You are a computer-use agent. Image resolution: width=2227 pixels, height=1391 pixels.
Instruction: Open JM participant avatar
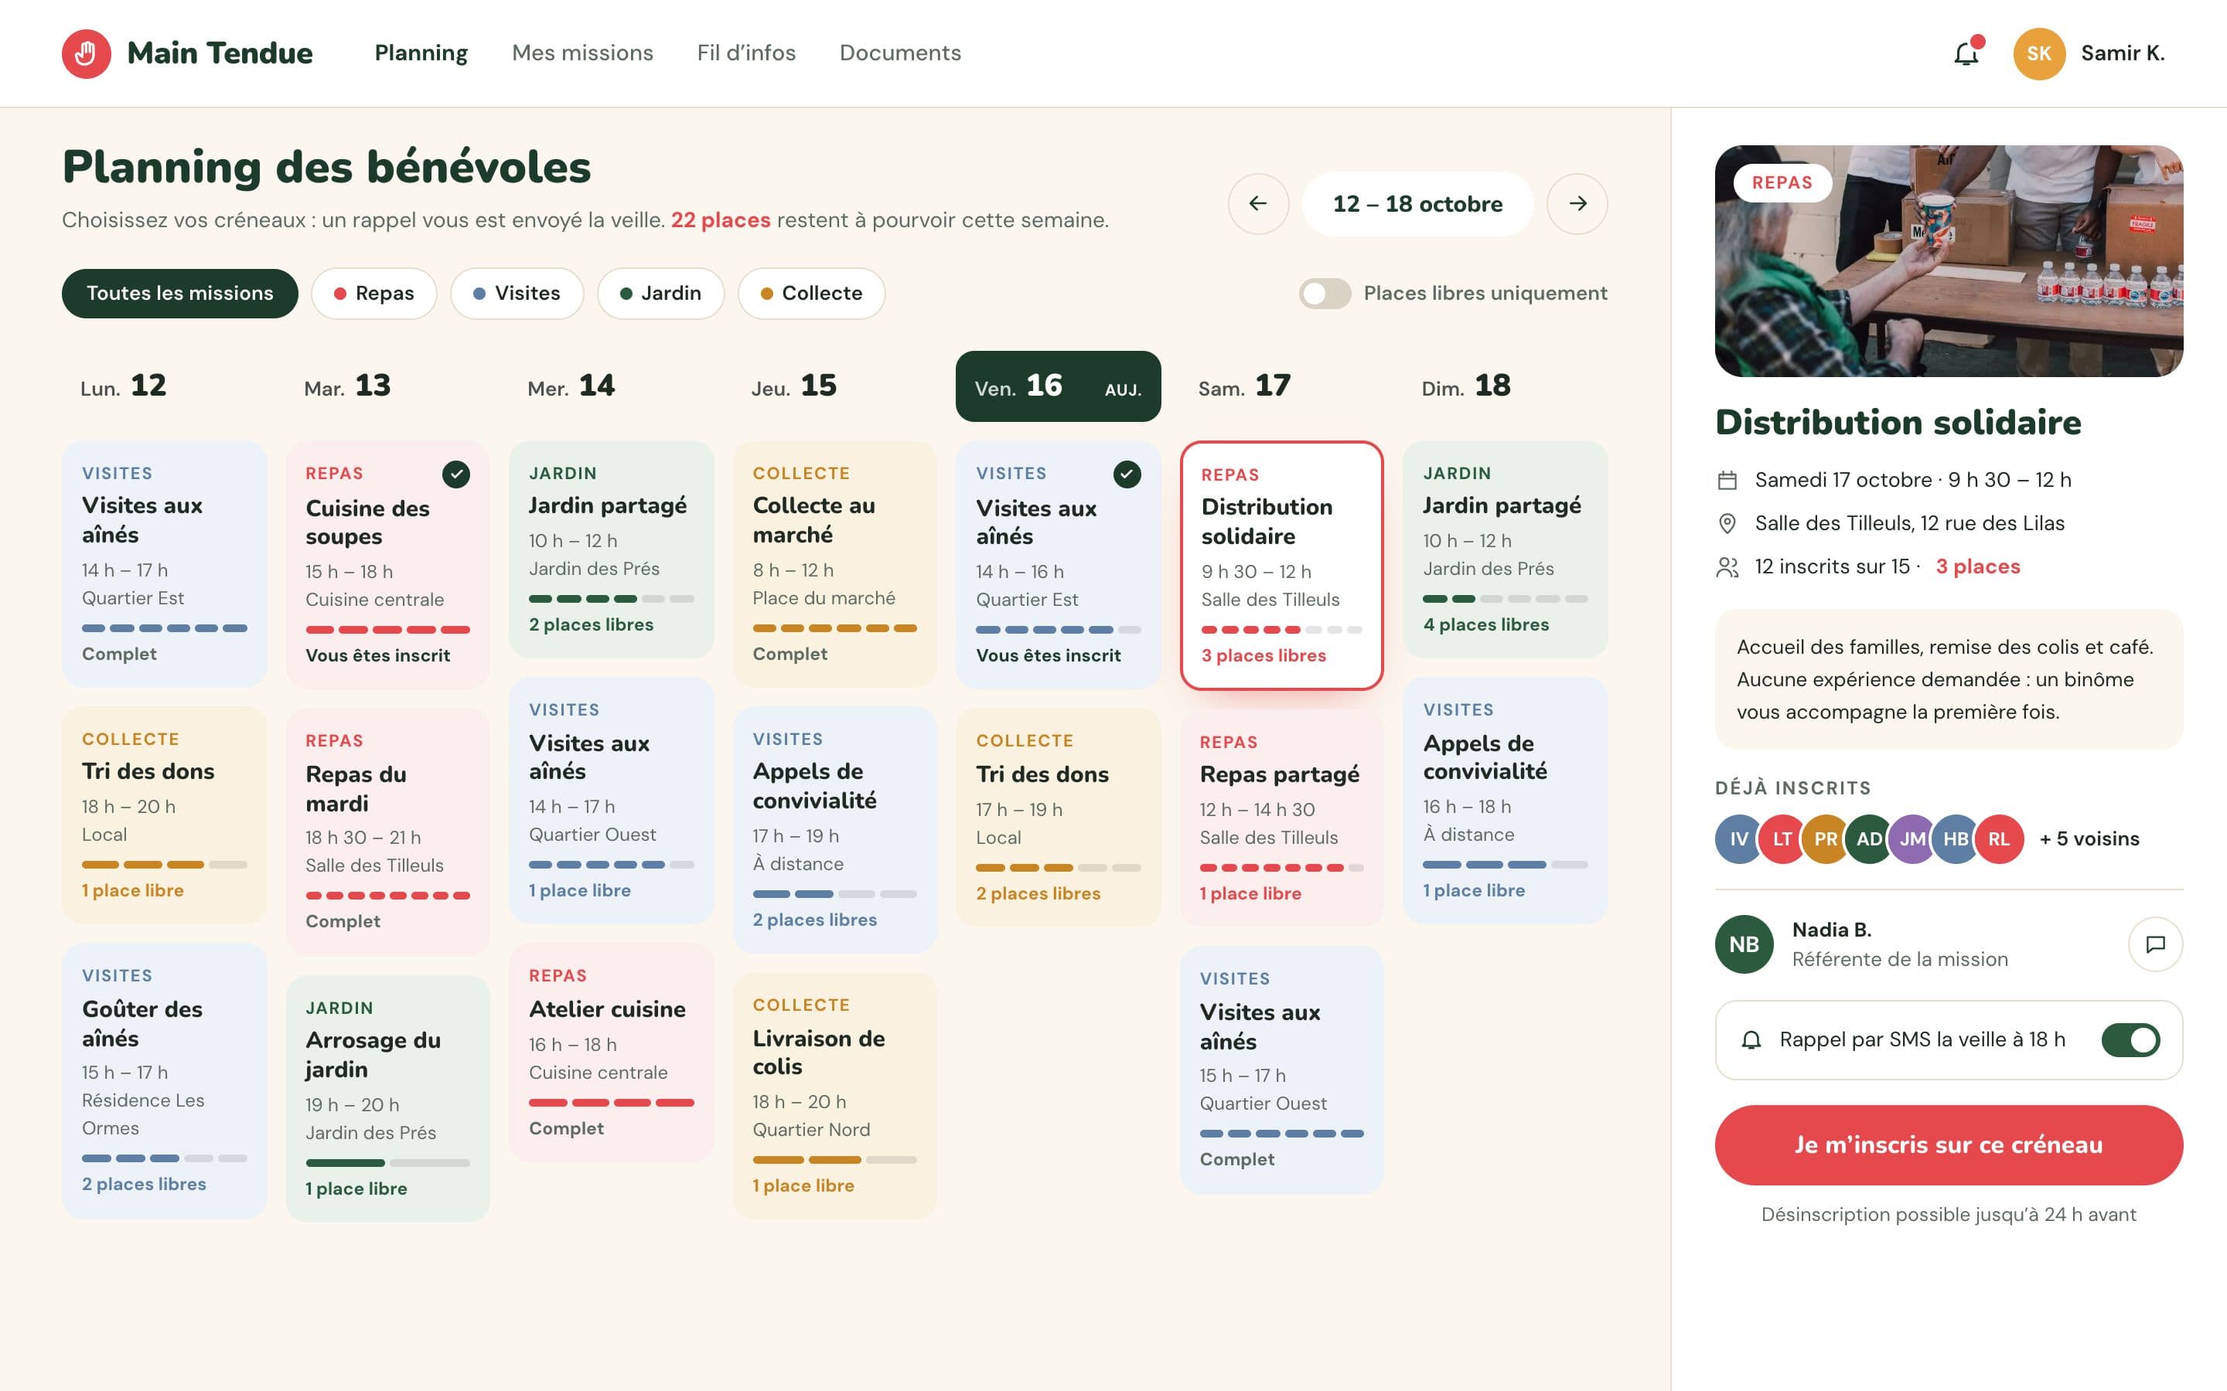[1912, 839]
